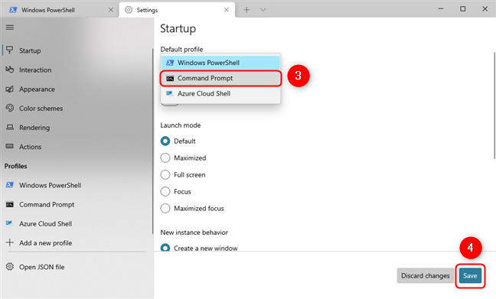Click Open JSON file
Screen dimensions: 496x299
click(x=76, y=267)
